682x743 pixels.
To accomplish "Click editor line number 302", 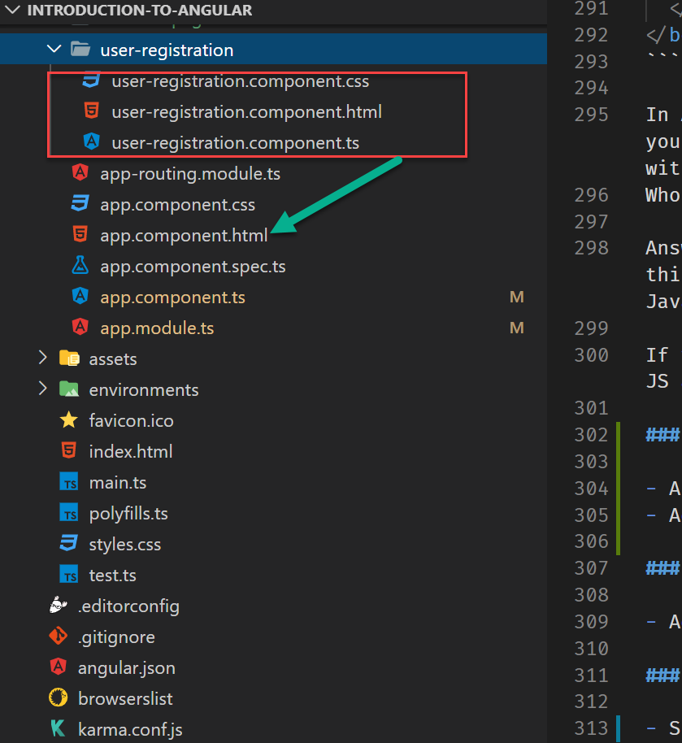I will 591,435.
